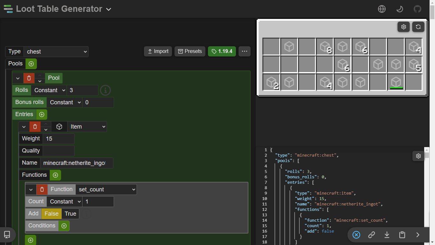Open the entry type Item dropdown
The height and width of the screenshot is (245, 435).
click(87, 127)
